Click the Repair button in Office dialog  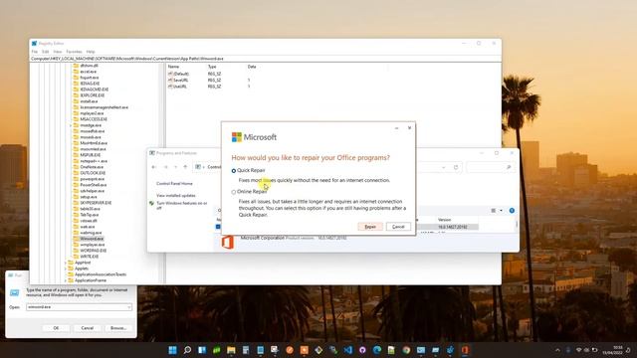point(370,227)
